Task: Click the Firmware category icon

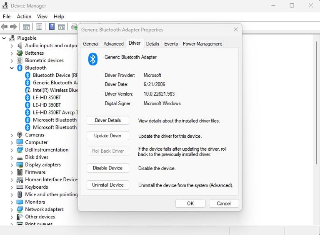Action: [x=20, y=172]
